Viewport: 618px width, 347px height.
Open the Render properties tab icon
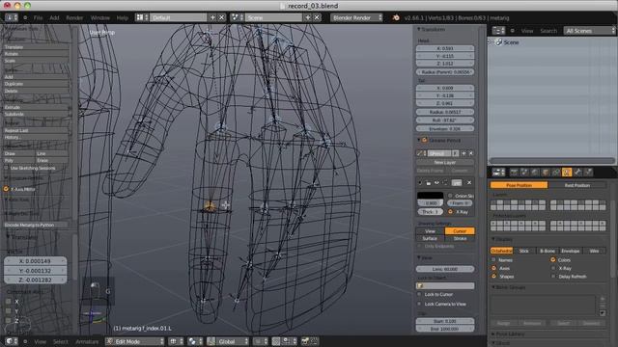[514, 173]
